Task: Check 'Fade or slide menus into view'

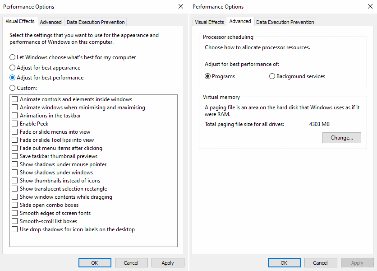Action: [x=14, y=131]
